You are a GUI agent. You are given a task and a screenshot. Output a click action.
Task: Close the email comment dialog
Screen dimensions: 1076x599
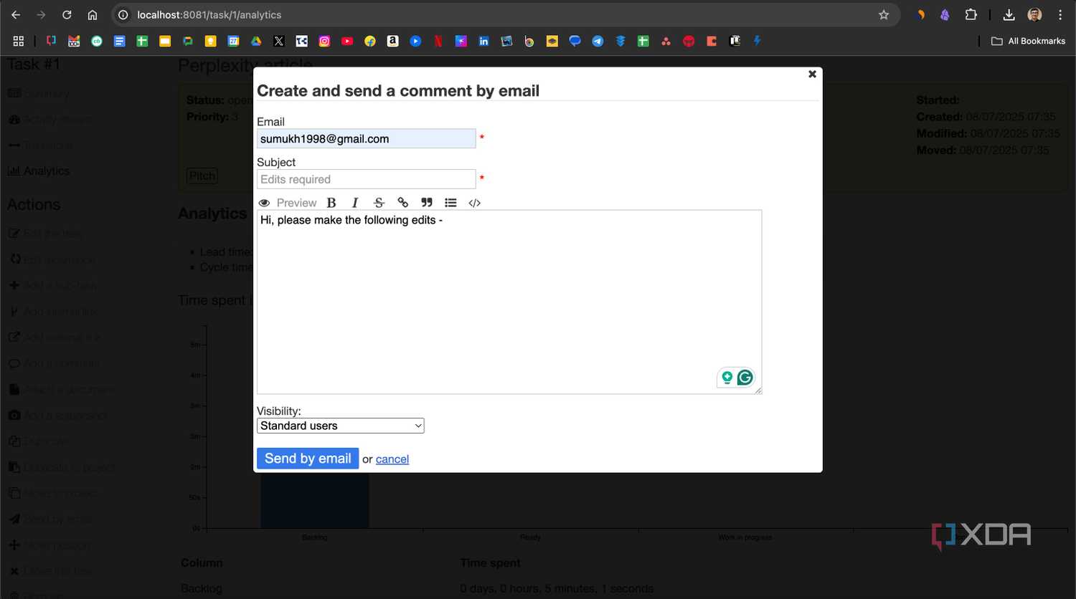[812, 74]
